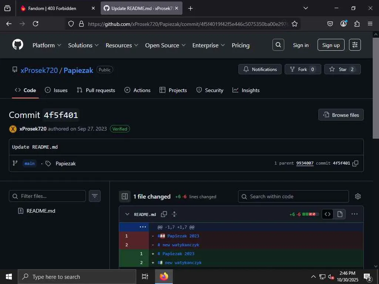Screen dimensions: 379x284
Task: Show hidden system tray icons
Action: pyautogui.click(x=313, y=277)
